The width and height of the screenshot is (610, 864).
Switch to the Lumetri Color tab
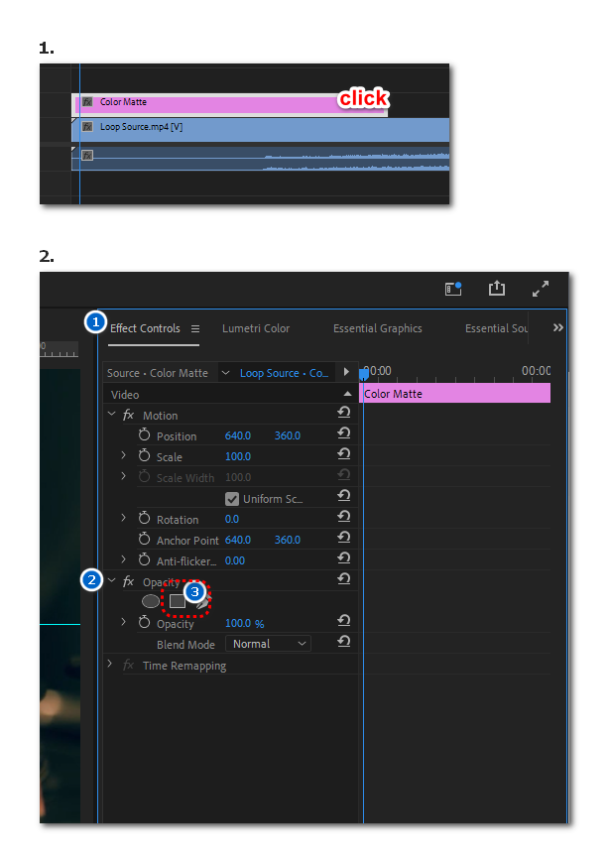[x=256, y=328]
